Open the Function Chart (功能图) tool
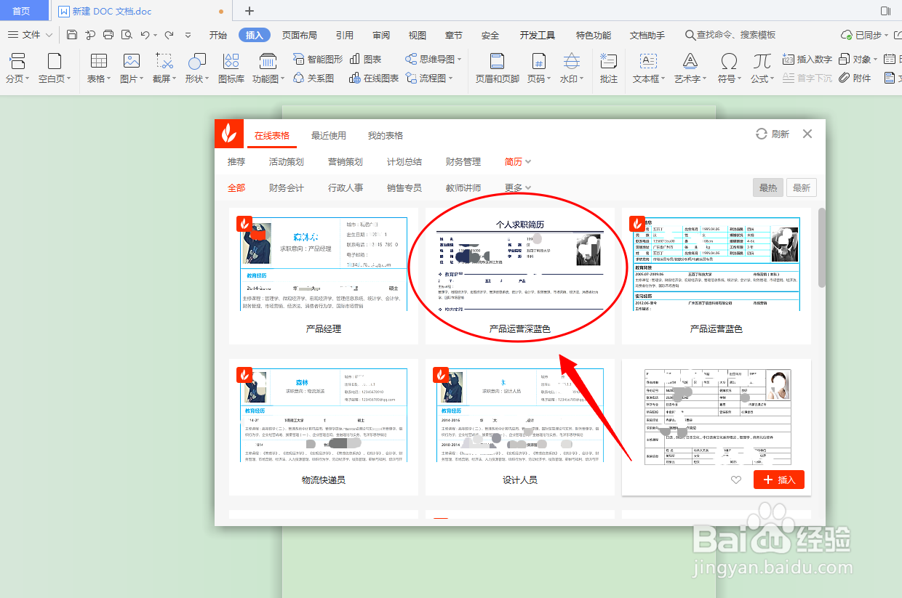The width and height of the screenshot is (902, 598). [268, 68]
